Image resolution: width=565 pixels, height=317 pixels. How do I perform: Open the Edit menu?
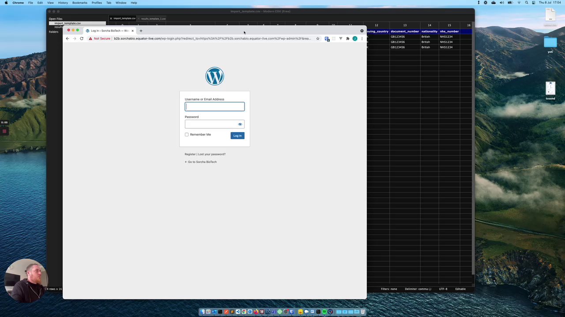[x=40, y=3]
